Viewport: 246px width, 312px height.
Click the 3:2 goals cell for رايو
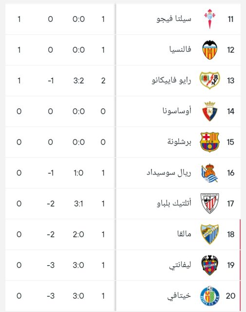(78, 80)
